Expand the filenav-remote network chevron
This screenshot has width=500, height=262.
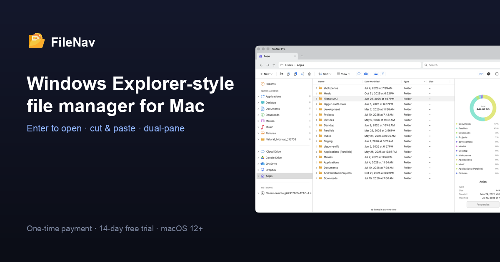tap(258, 193)
